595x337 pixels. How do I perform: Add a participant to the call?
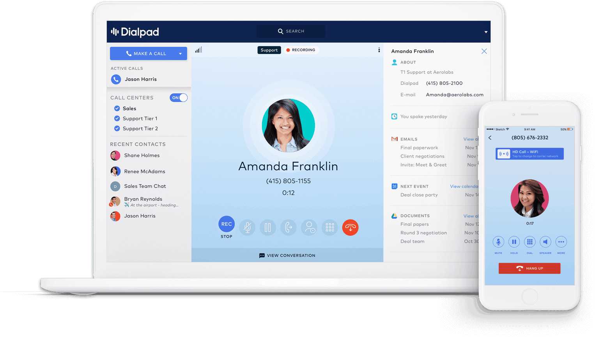[309, 227]
